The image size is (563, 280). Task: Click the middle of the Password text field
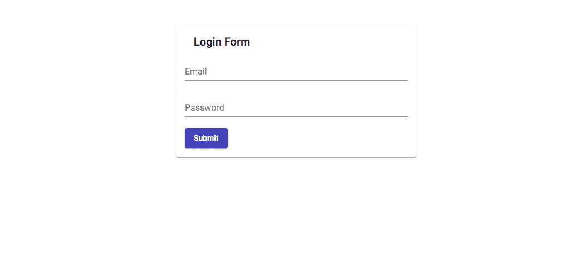(296, 108)
